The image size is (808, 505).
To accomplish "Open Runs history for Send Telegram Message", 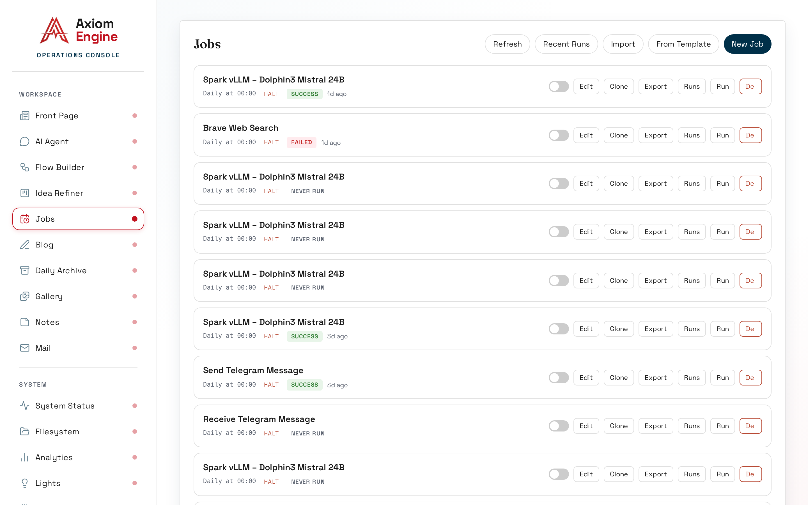I will (x=692, y=378).
